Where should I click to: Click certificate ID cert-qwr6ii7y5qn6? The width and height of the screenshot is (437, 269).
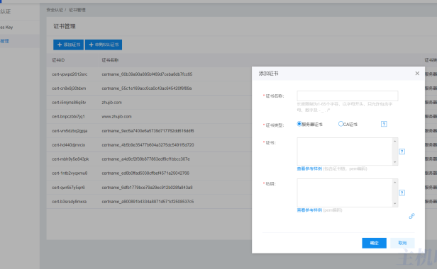pyautogui.click(x=68, y=188)
